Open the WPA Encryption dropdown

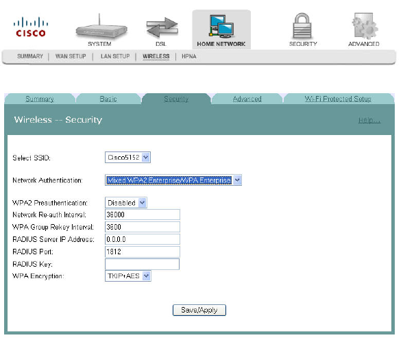127,276
